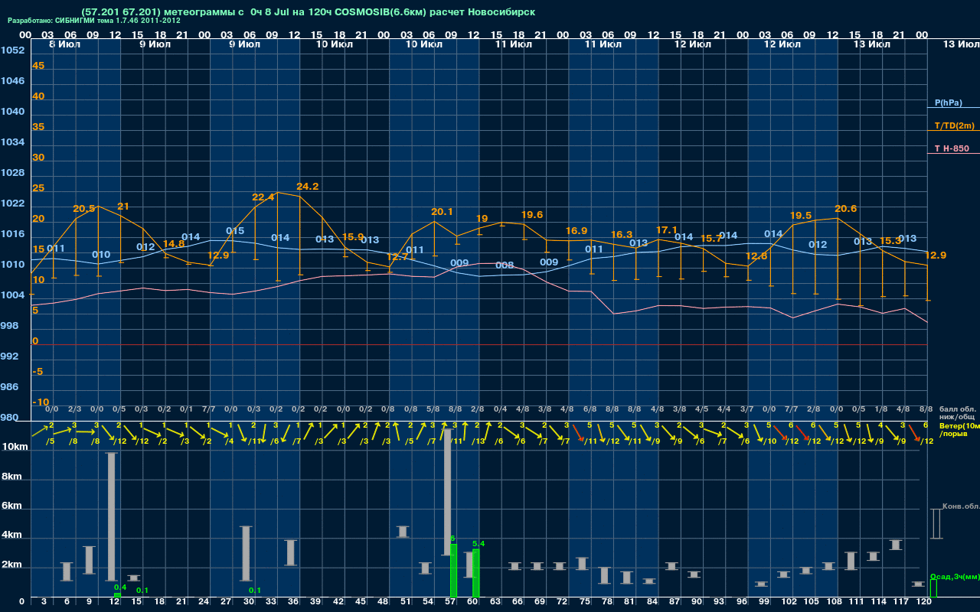Click the 14.8 temperature label

click(x=174, y=244)
